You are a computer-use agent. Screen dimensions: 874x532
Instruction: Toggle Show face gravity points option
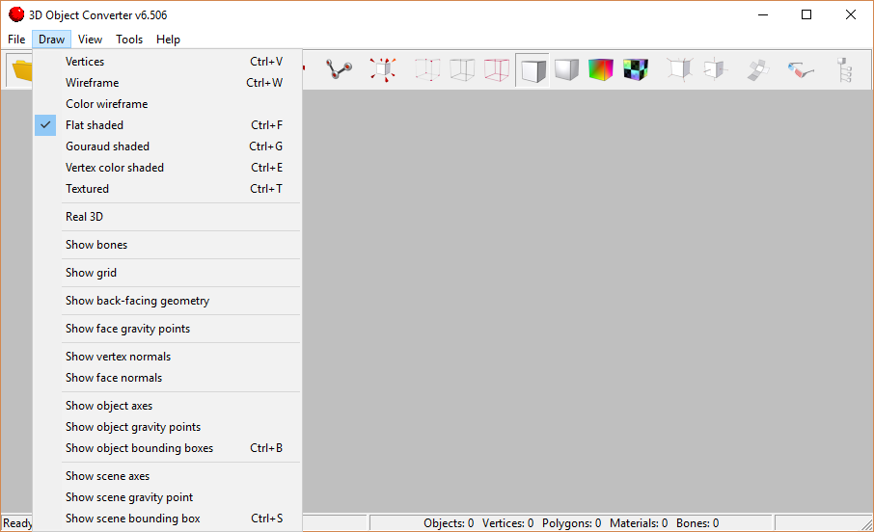pos(167,329)
